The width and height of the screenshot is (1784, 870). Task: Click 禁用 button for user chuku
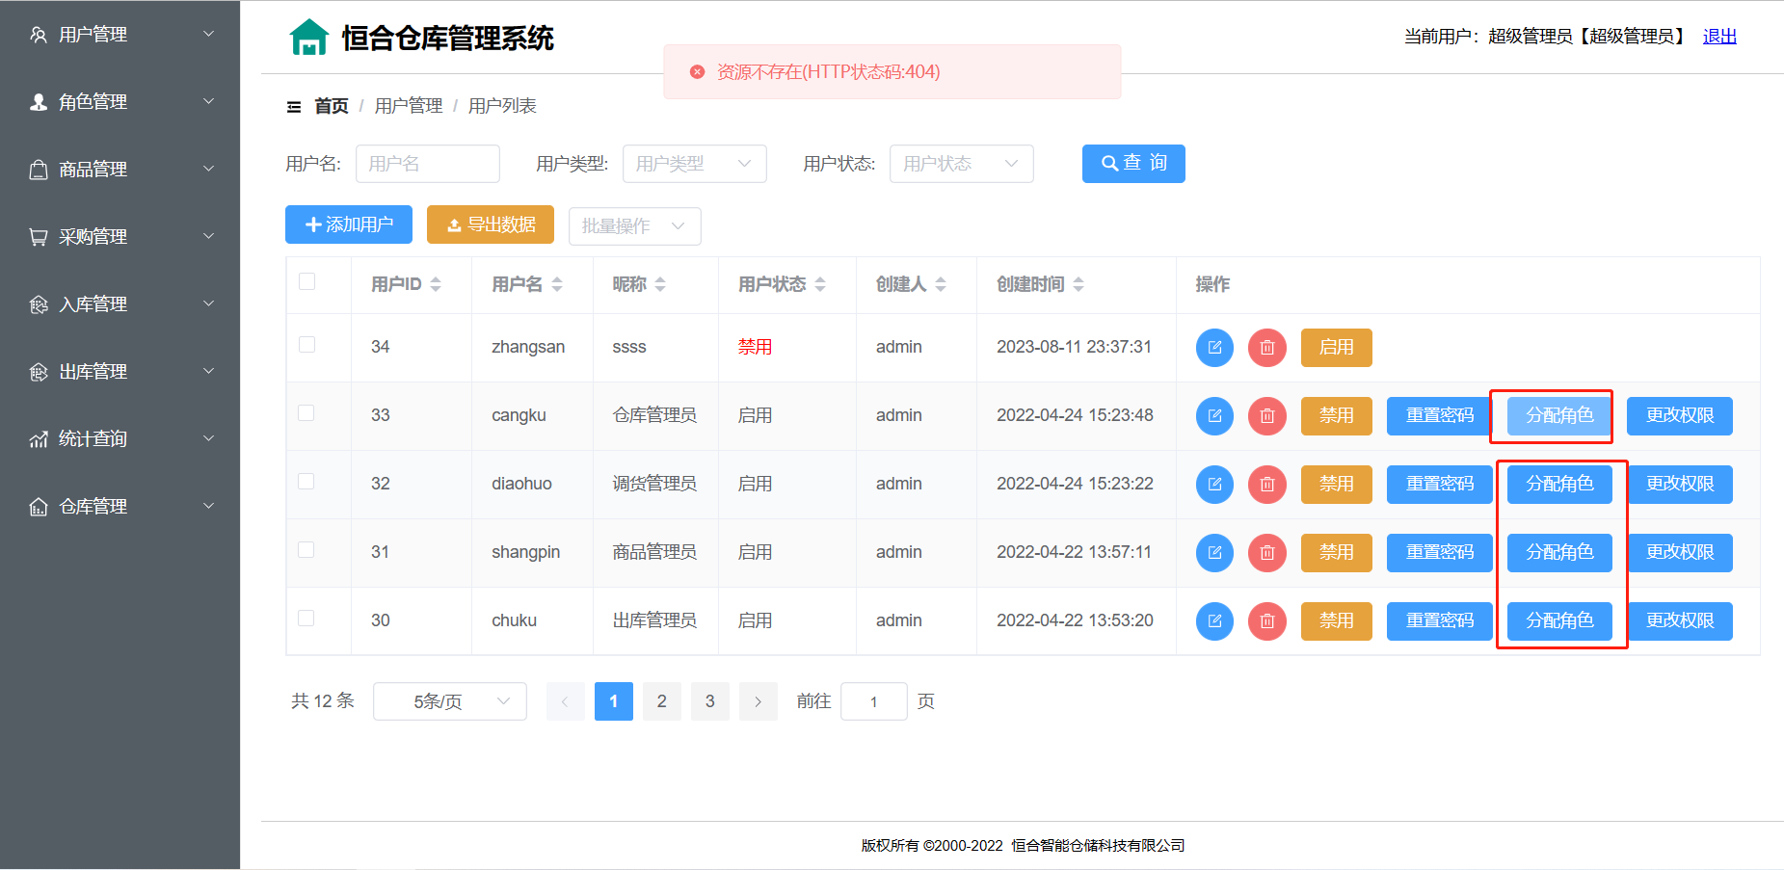pos(1337,621)
